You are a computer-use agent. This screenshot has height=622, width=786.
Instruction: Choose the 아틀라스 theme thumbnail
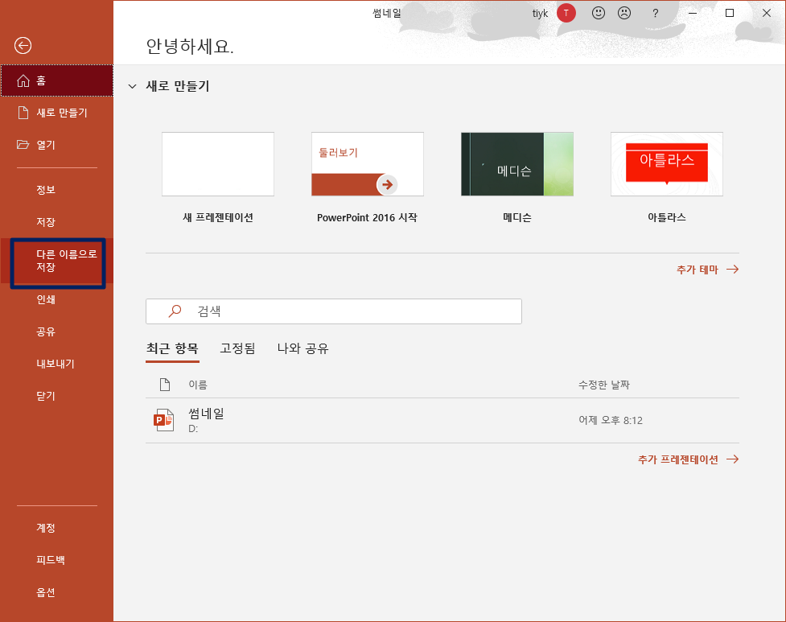pyautogui.click(x=667, y=164)
